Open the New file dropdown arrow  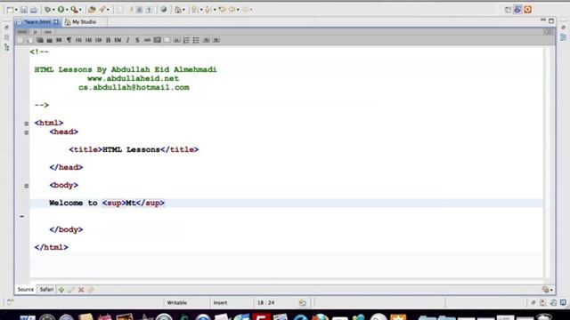tap(16, 10)
